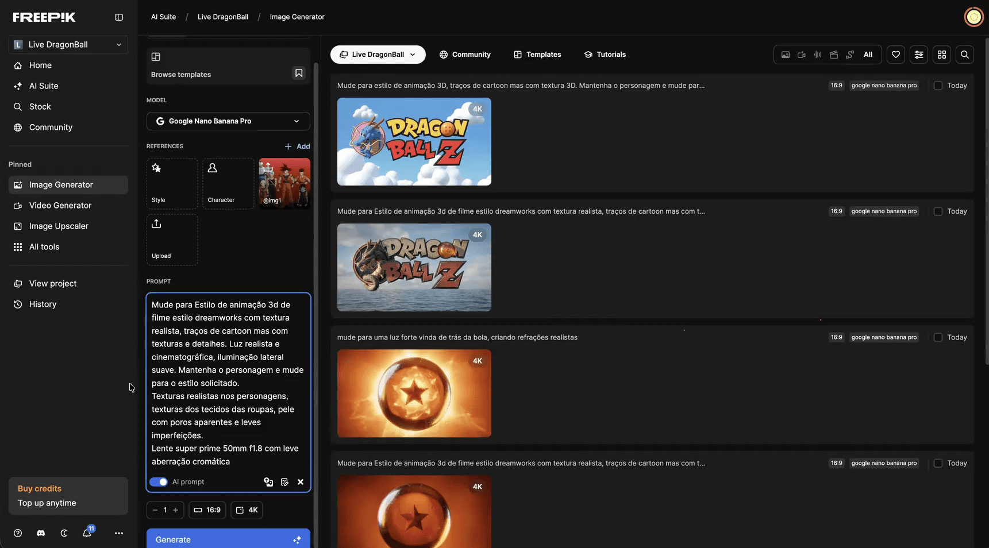Open notifications bell icon
Image resolution: width=989 pixels, height=548 pixels.
[x=87, y=533]
